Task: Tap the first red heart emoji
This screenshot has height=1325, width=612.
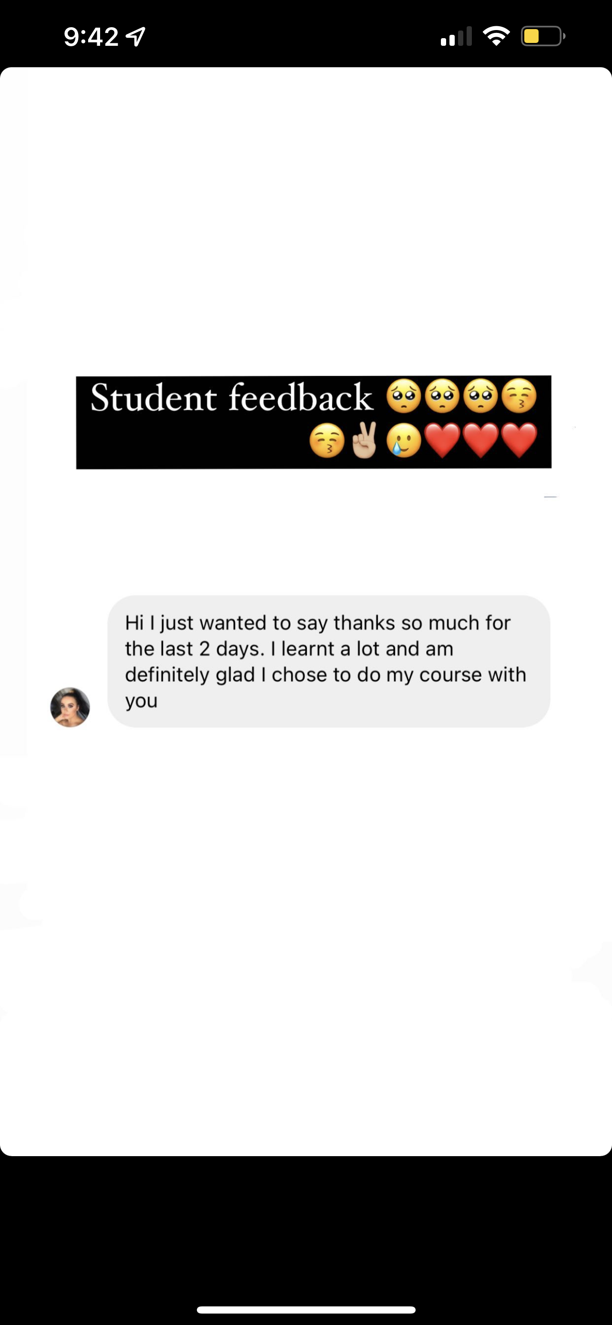Action: (442, 440)
